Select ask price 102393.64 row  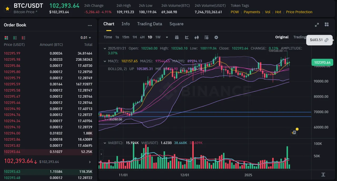[48, 152]
